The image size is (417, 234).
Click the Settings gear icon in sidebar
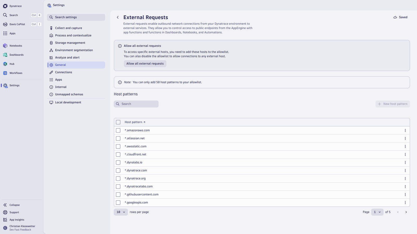[x=5, y=85]
